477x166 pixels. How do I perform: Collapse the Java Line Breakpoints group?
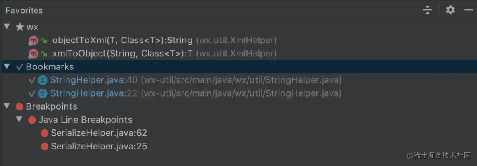point(19,120)
